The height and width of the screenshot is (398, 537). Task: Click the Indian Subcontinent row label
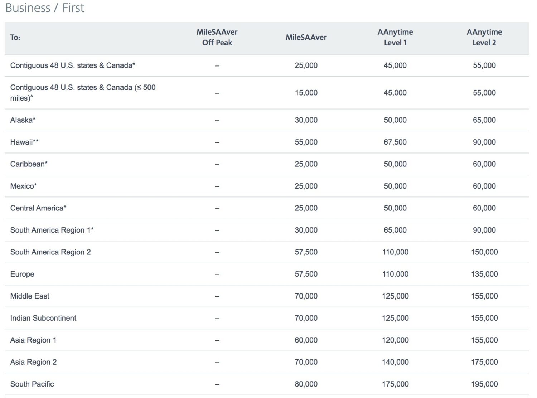[x=43, y=318]
